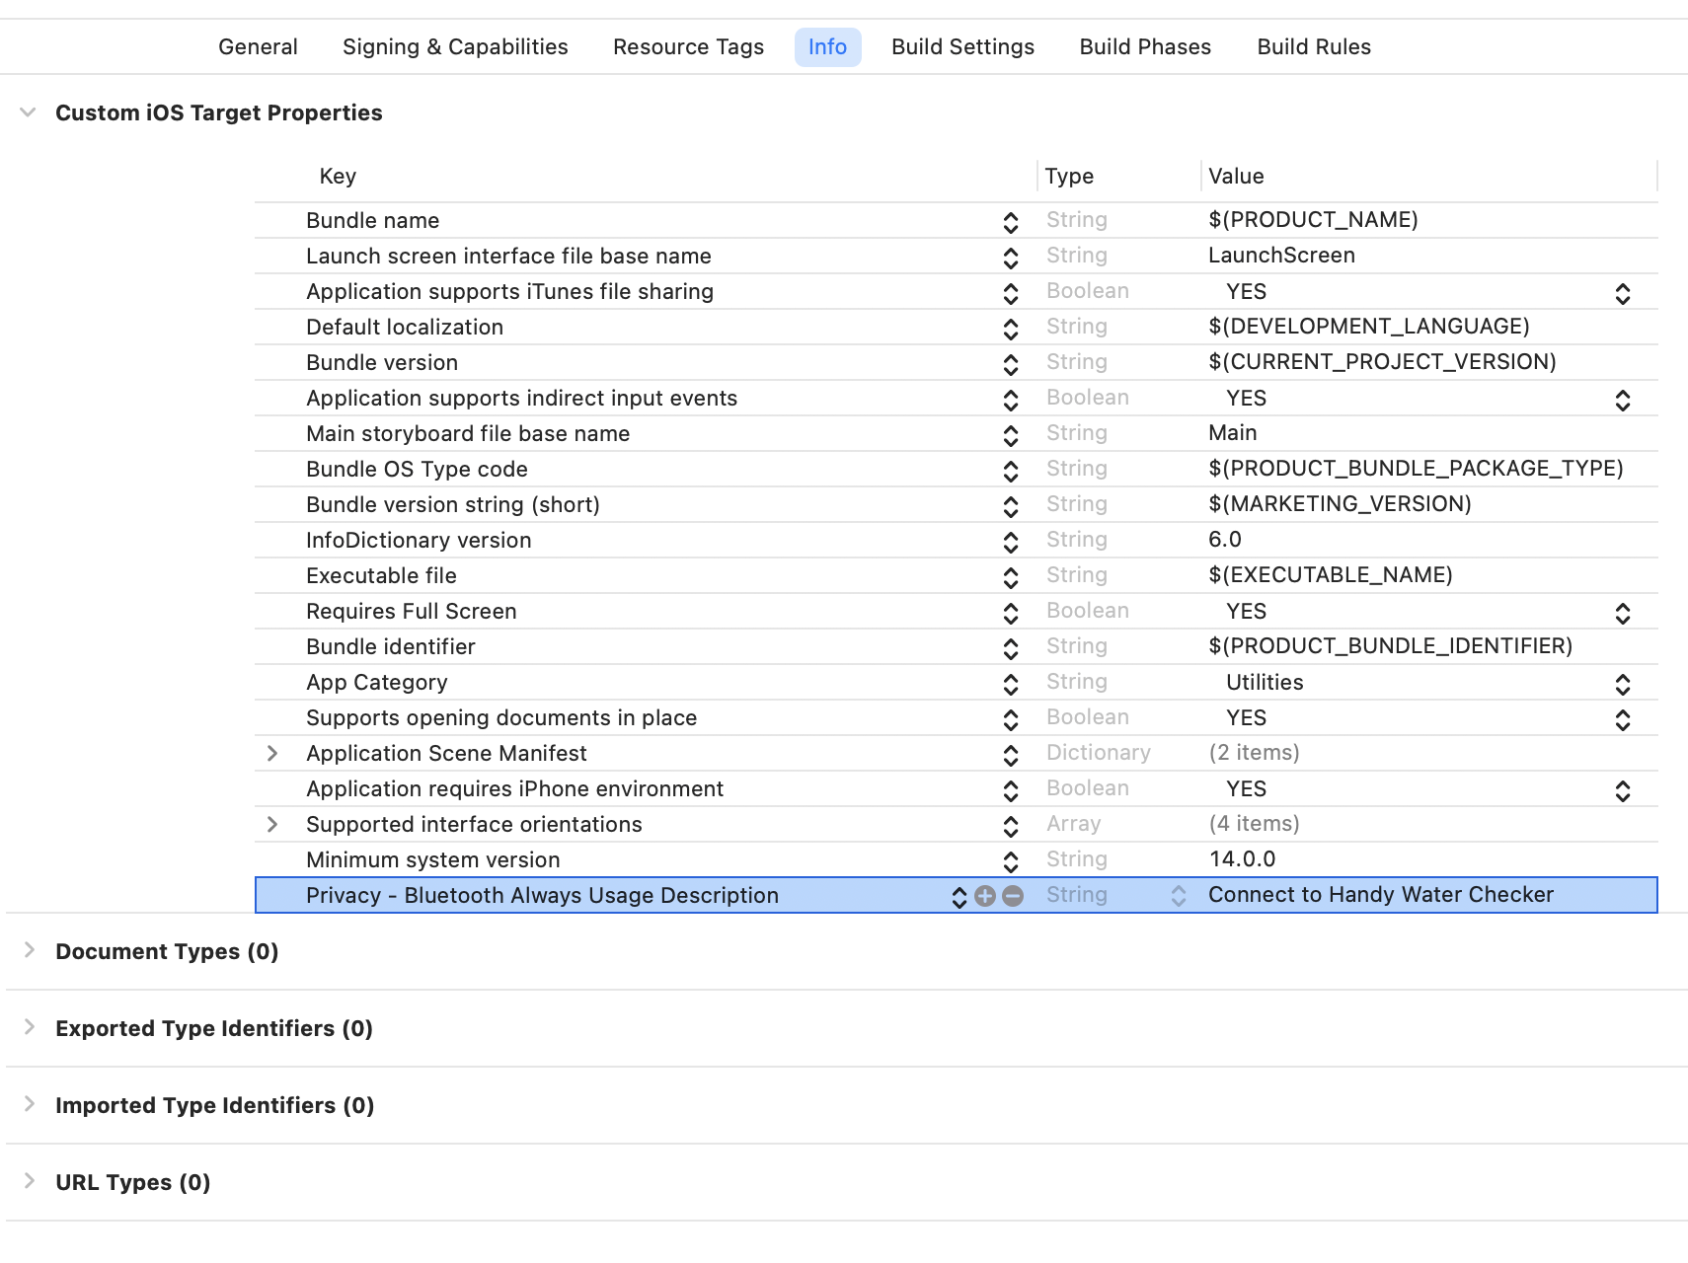Open key stepper for Bluetooth Always Usage row
The width and height of the screenshot is (1688, 1263).
(959, 897)
